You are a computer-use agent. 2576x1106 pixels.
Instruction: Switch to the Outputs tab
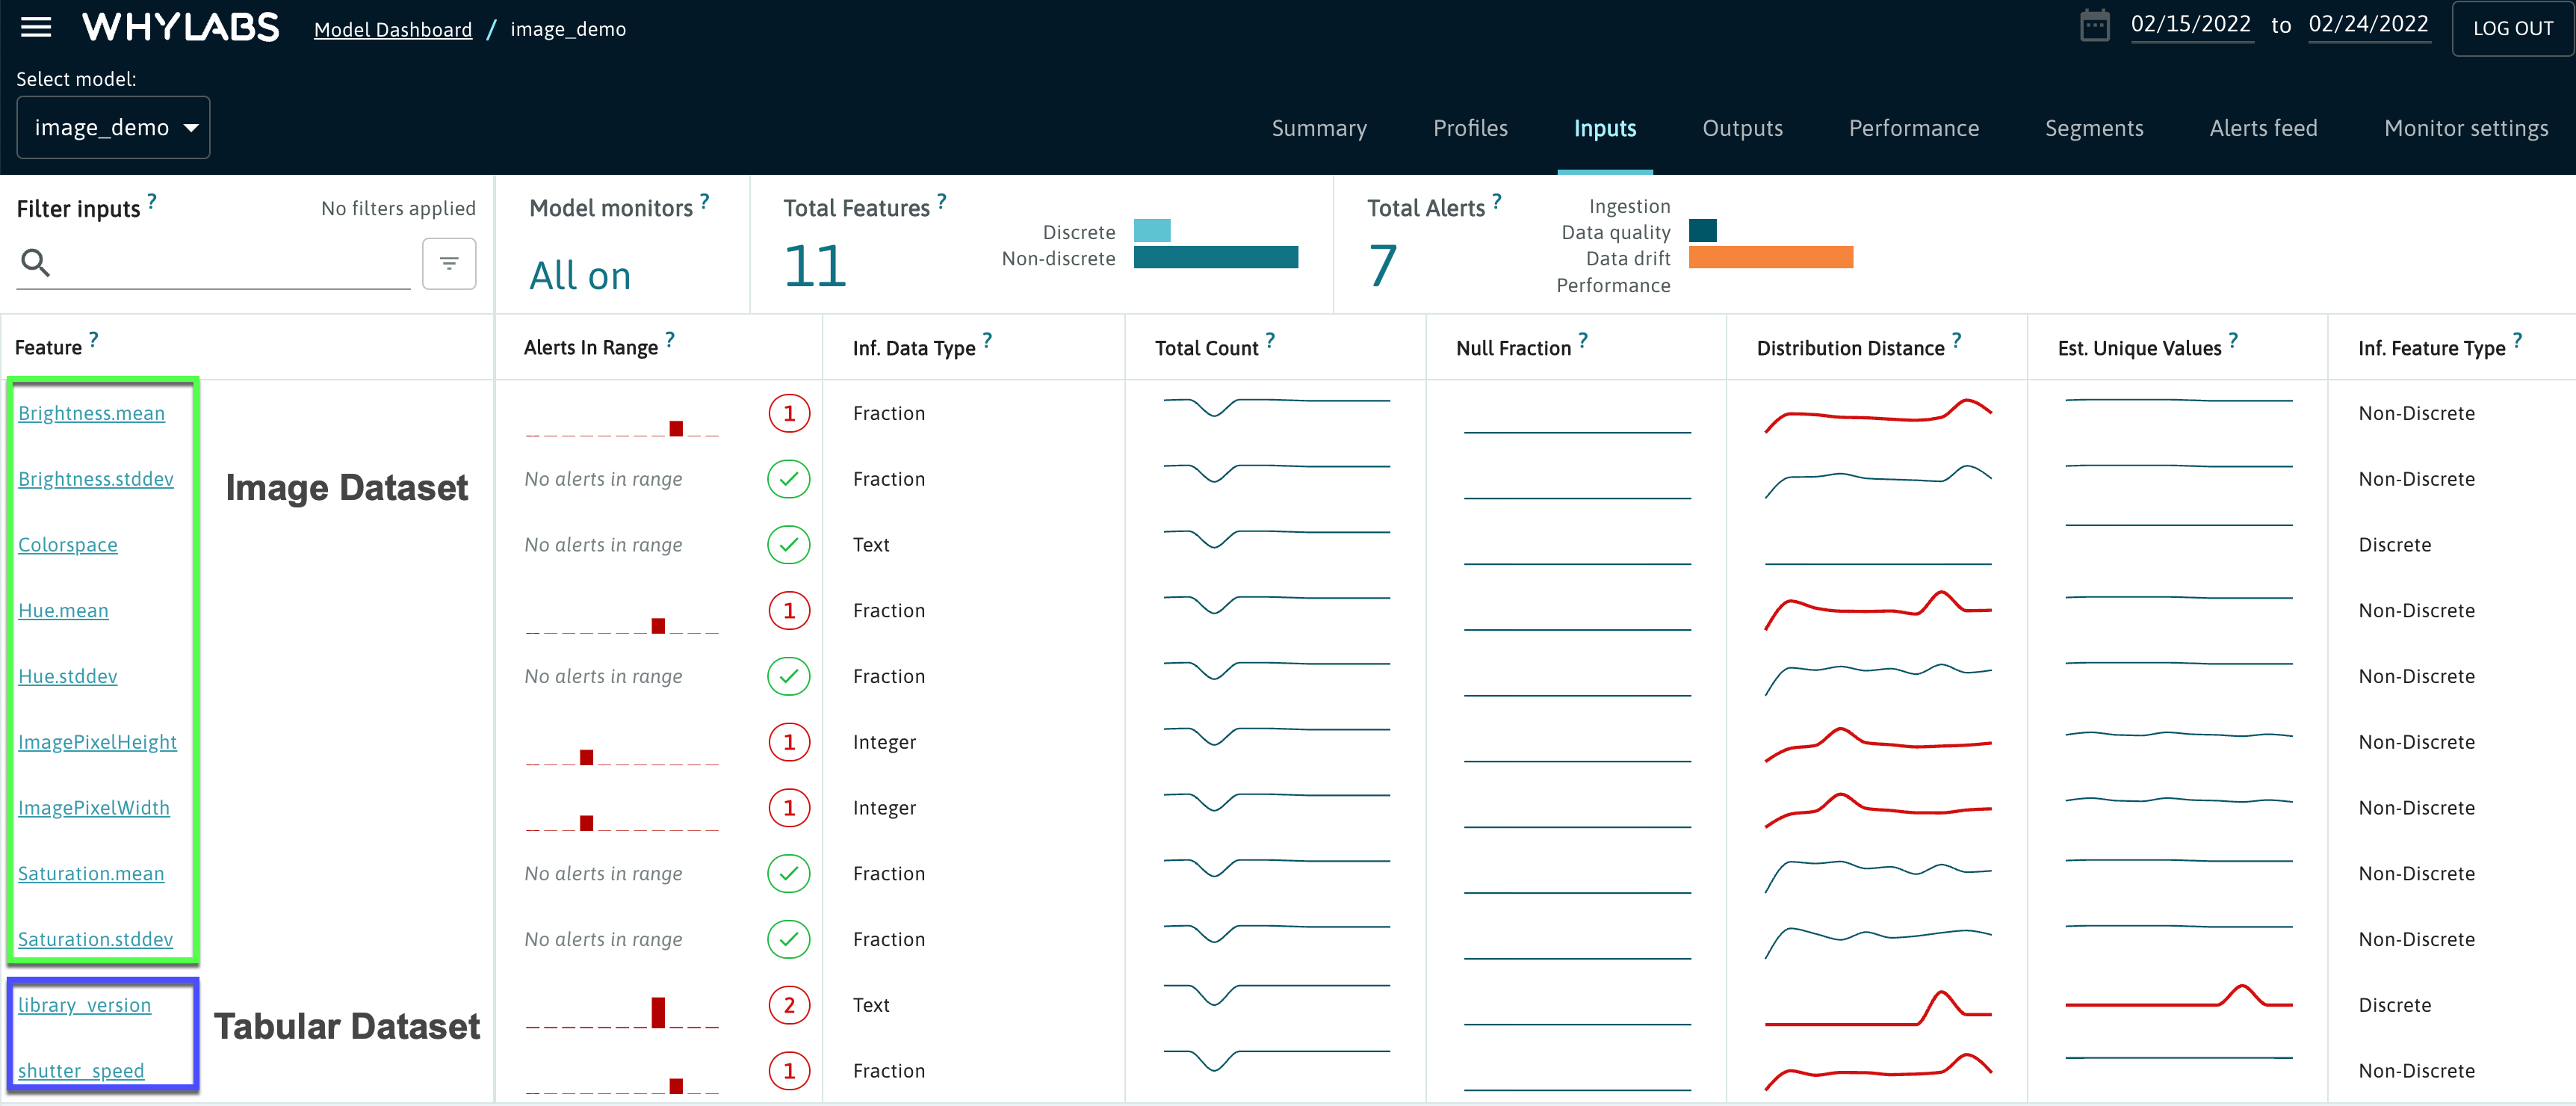coord(1742,128)
